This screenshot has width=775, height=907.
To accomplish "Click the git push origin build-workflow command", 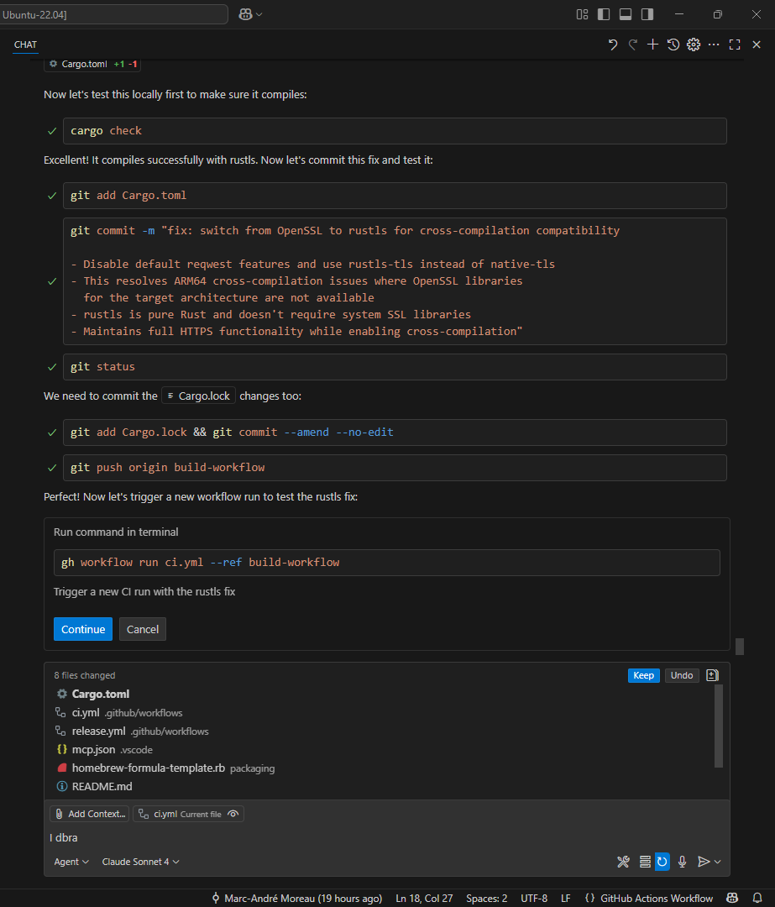I will coord(395,468).
